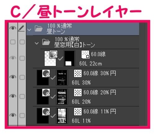Toggle lock checkbox on 60L 30% row

pos(22,77)
